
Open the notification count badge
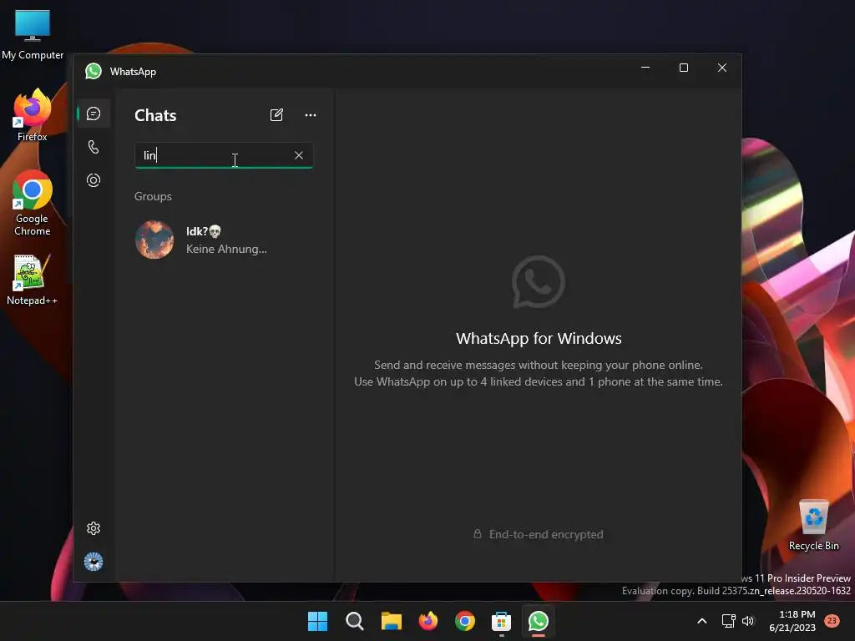[832, 620]
